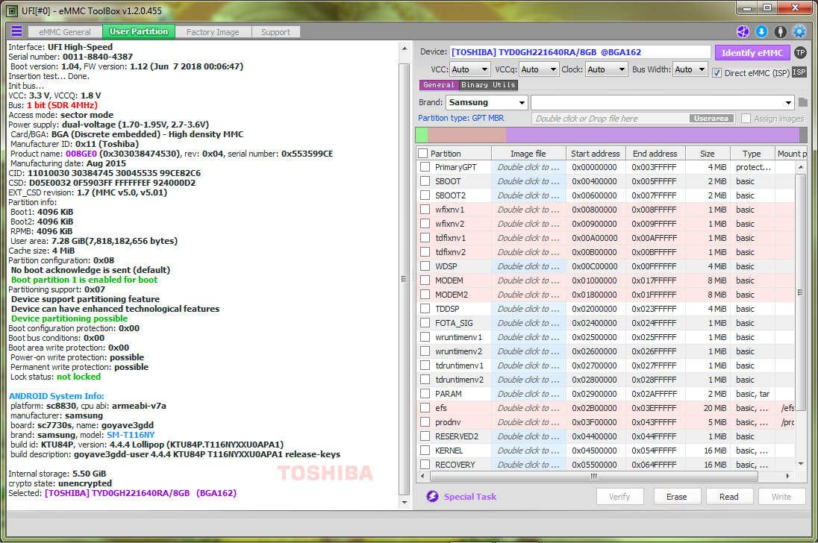This screenshot has height=543, width=818.
Task: Check the RECOVERY partition checkbox
Action: (x=425, y=465)
